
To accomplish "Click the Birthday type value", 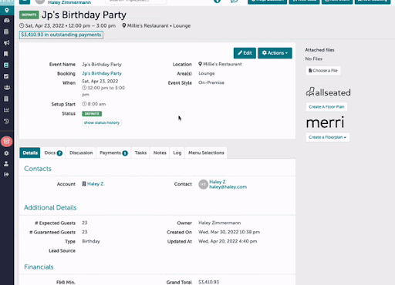I will pyautogui.click(x=91, y=241).
